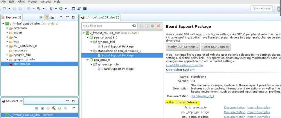Screen dimensions: 281x118
Task: Collapse all in platform tree toolbar
Action: (x=141, y=26)
